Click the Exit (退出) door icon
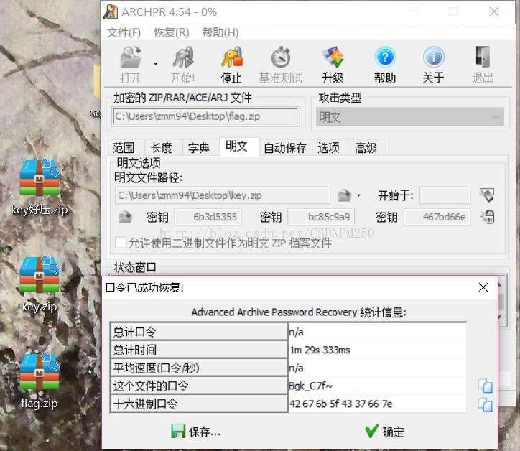 (x=483, y=57)
